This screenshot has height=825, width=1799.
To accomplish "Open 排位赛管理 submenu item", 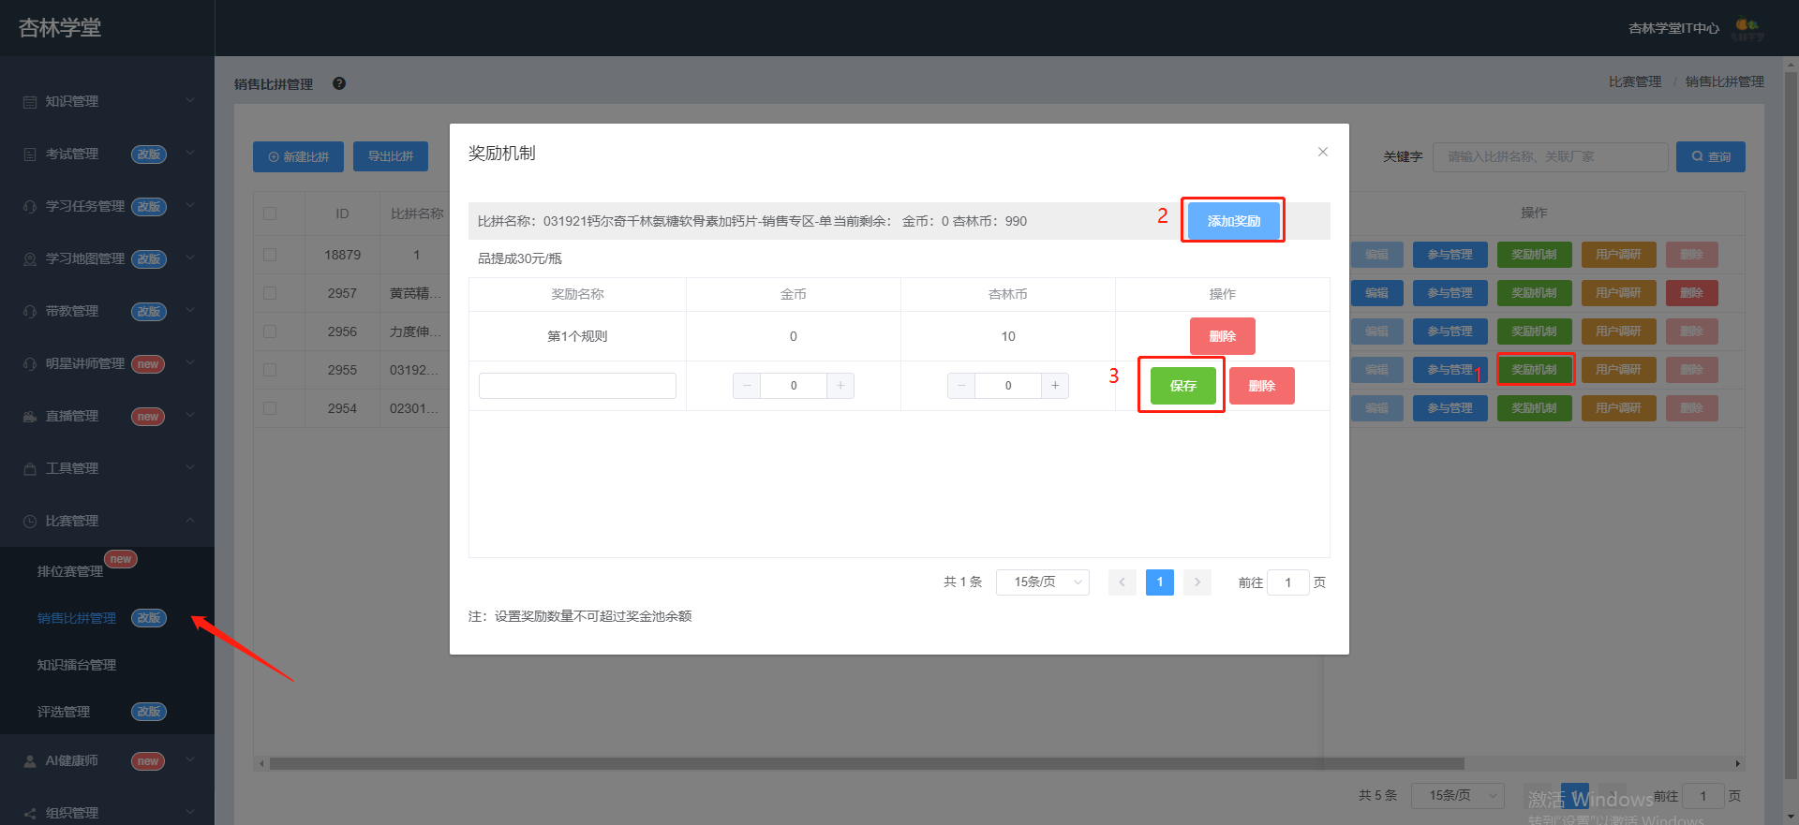I will coord(70,571).
